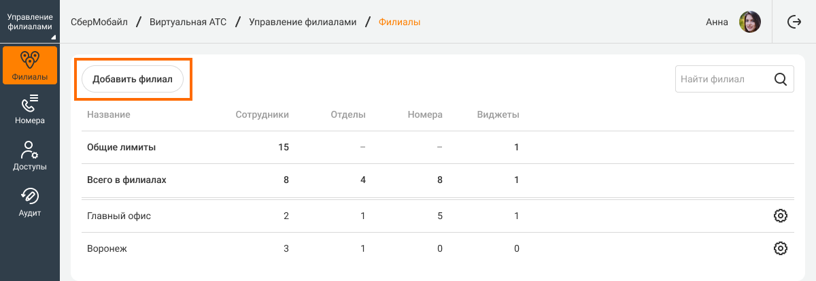This screenshot has width=816, height=281.
Task: Expand the Управление филиалами module switcher
Action: pyautogui.click(x=30, y=22)
